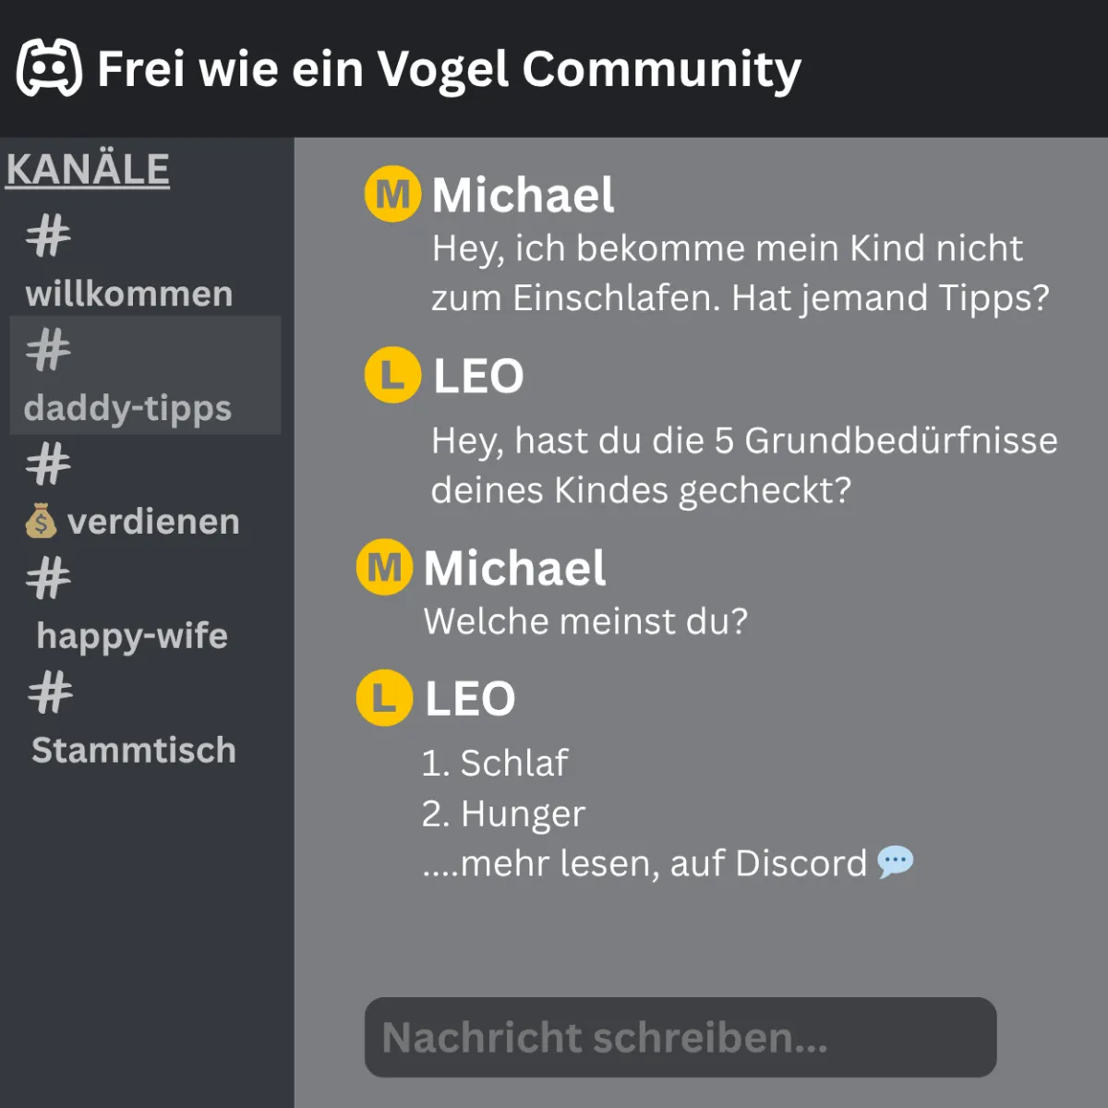Viewport: 1108px width, 1108px height.
Task: Click LEO's avatar on the numbered list message
Action: tap(384, 697)
